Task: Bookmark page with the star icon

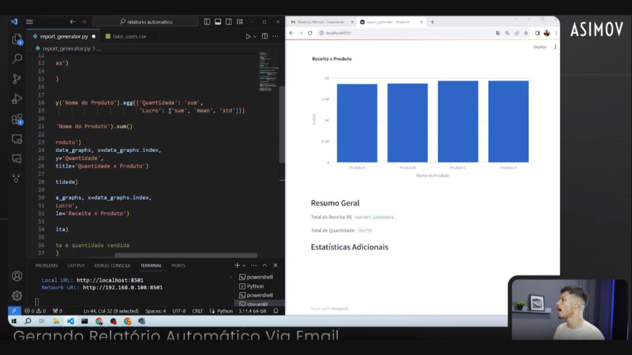Action: pos(526,33)
